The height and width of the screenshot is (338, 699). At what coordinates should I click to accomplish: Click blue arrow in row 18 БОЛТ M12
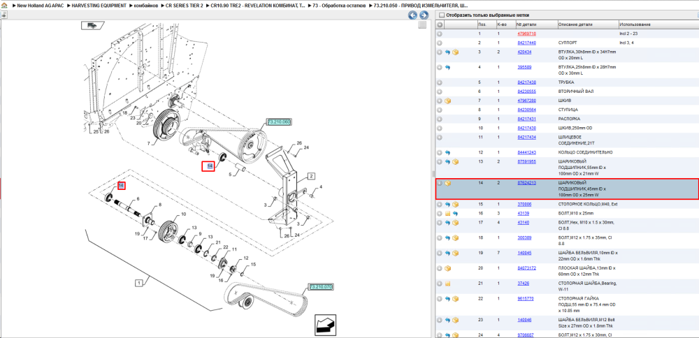click(x=448, y=238)
